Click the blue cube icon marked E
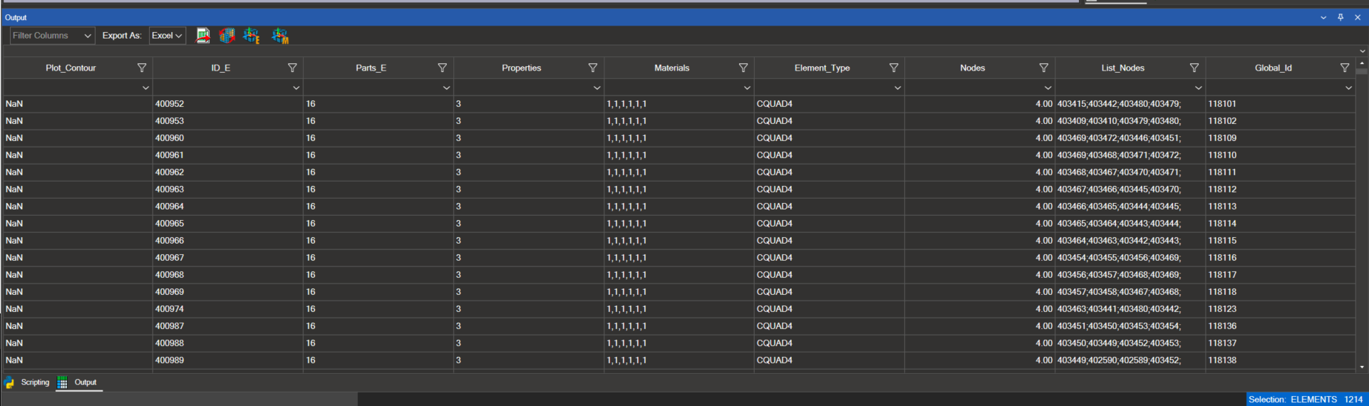Image resolution: width=1369 pixels, height=406 pixels. (252, 36)
